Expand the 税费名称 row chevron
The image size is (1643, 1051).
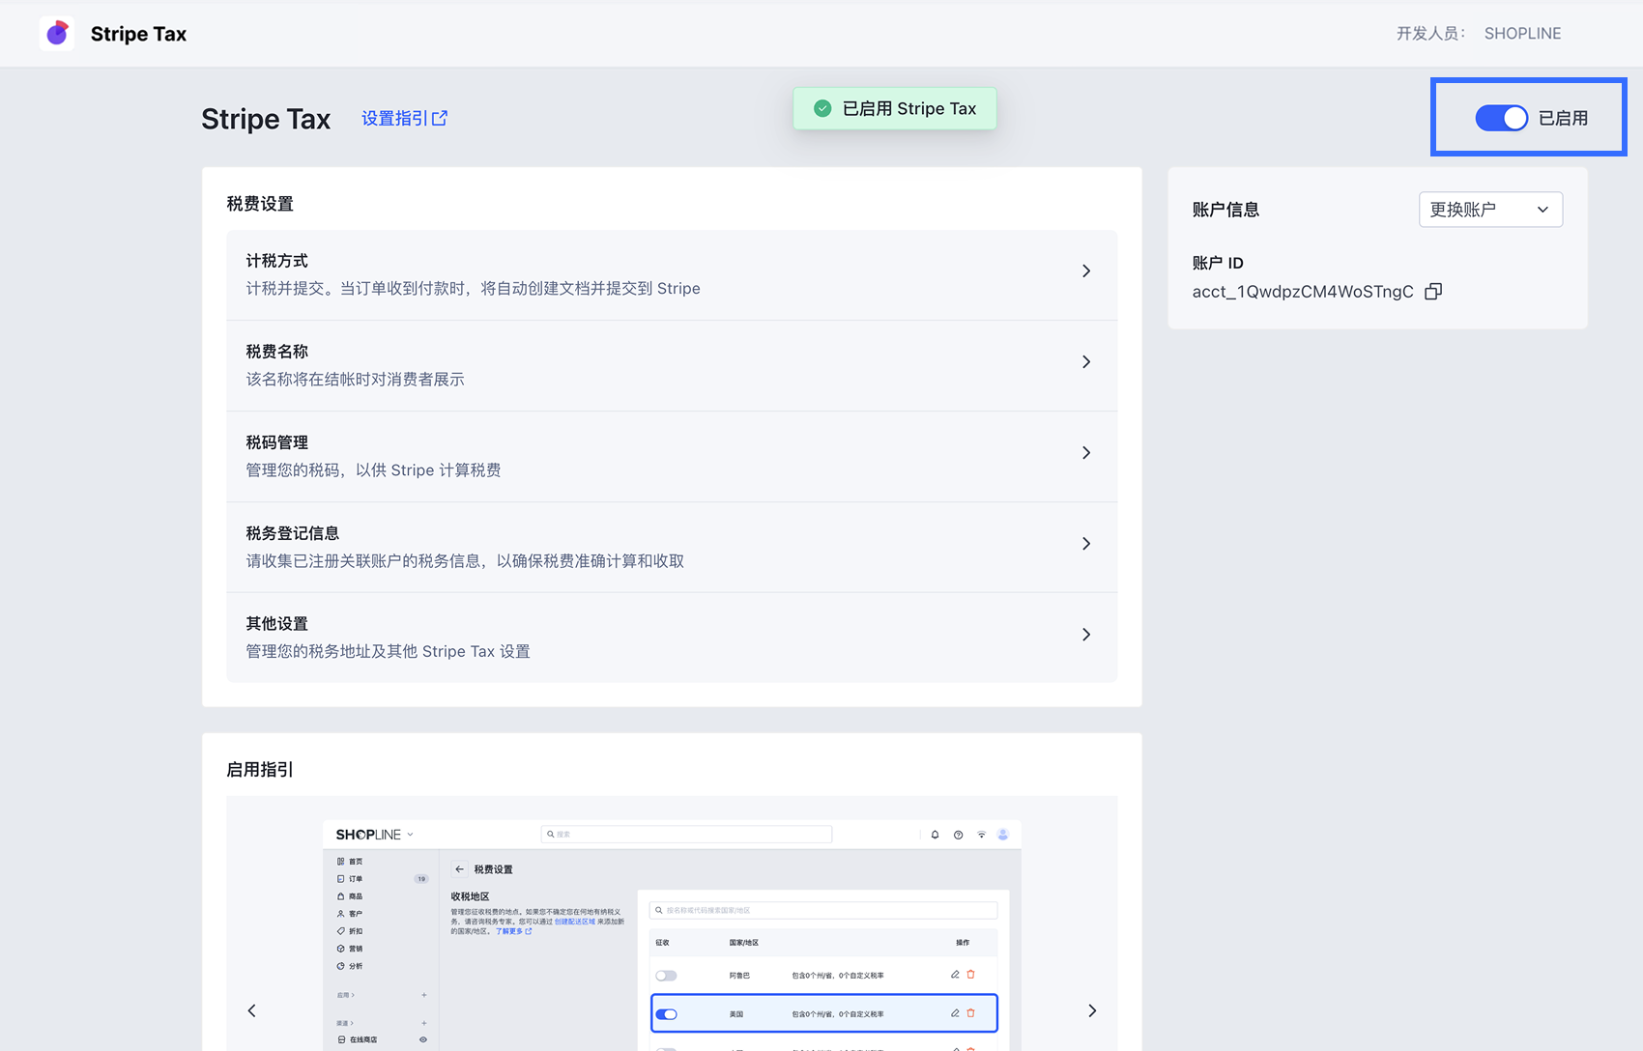click(x=1086, y=362)
